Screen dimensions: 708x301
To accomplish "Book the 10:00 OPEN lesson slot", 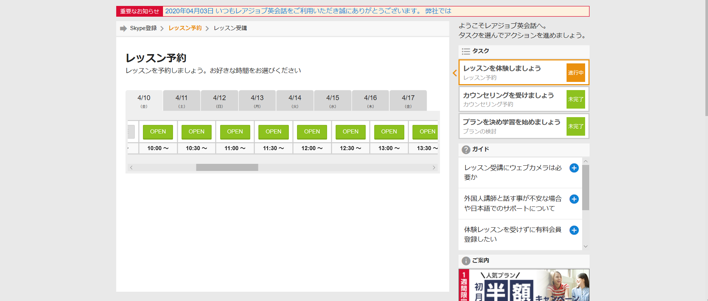I will [x=158, y=132].
